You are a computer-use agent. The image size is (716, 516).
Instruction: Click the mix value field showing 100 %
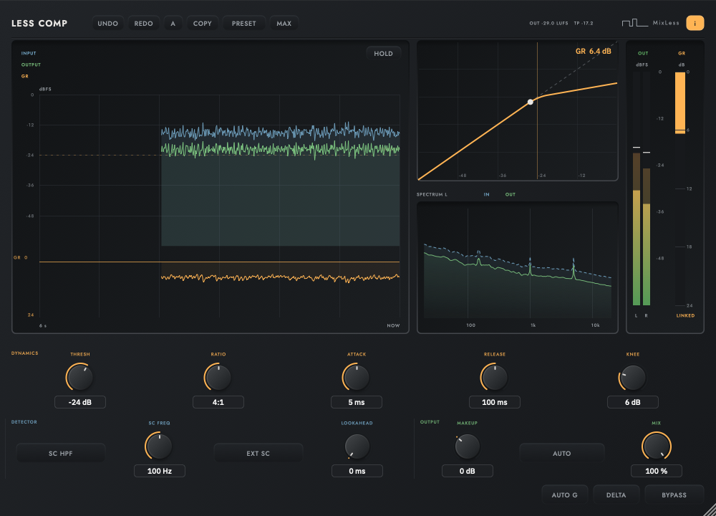pos(656,471)
